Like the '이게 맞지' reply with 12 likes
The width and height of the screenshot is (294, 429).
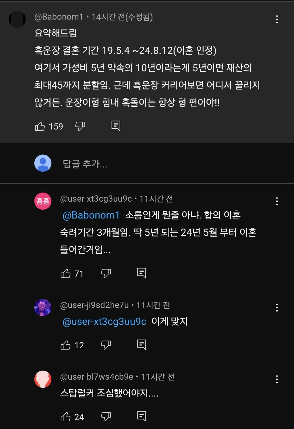[x=66, y=345]
